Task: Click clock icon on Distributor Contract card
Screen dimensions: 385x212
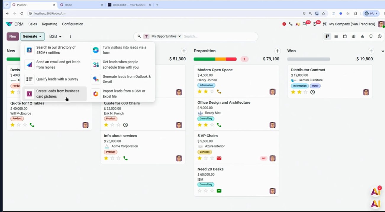Action: click(x=312, y=92)
